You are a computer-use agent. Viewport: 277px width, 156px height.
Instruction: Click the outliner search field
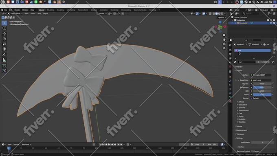pos(251,13)
